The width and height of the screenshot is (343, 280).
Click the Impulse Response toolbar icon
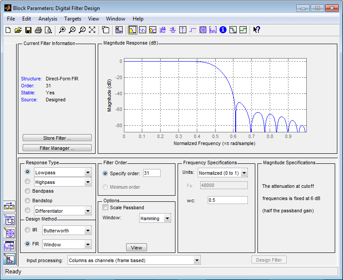coord(183,30)
